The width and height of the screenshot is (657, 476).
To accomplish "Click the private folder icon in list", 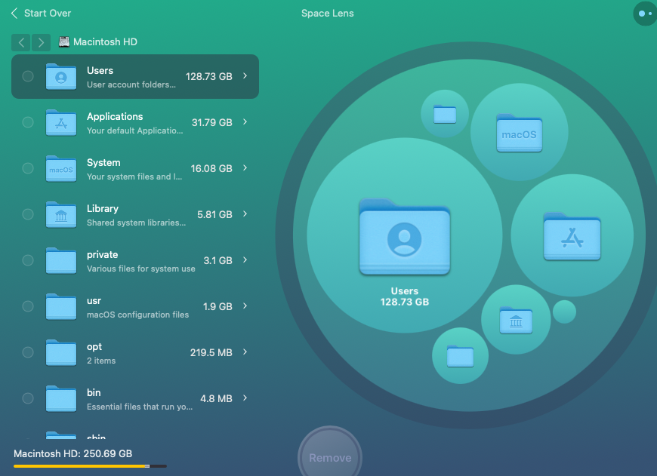I will coord(61,261).
